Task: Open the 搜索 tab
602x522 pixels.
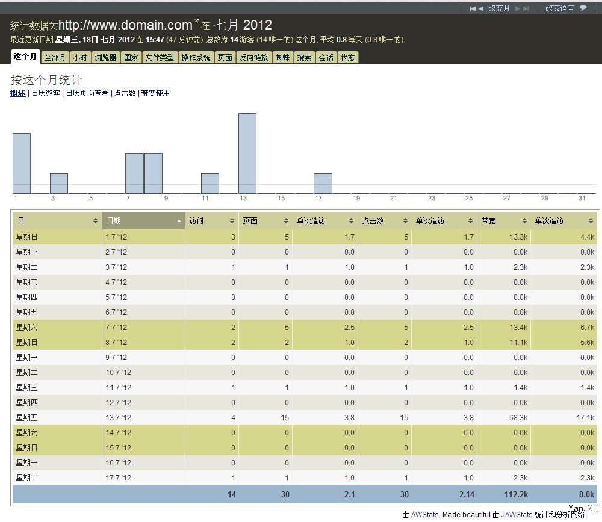Action: [x=304, y=58]
